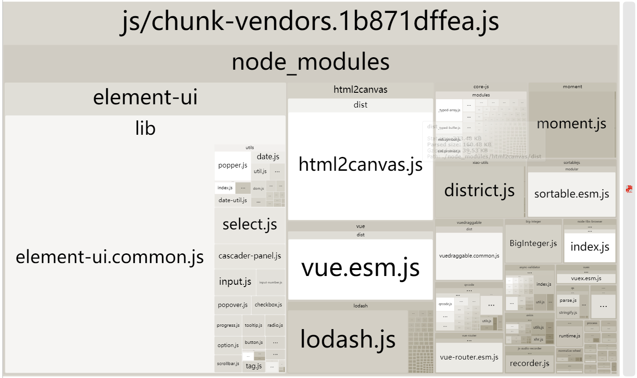Screen dimensions: 637x378
Task: Select the date.js block in utils
Action: point(268,157)
